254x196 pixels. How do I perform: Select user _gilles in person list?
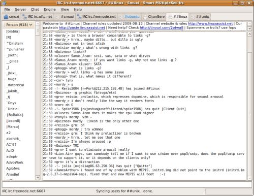(12, 61)
